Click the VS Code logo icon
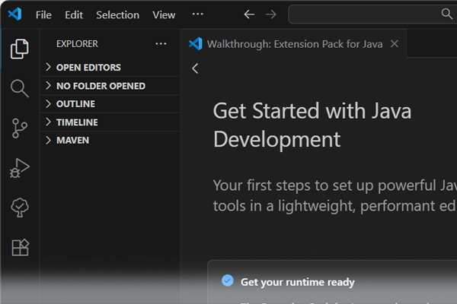This screenshot has height=304, width=457. click(15, 14)
